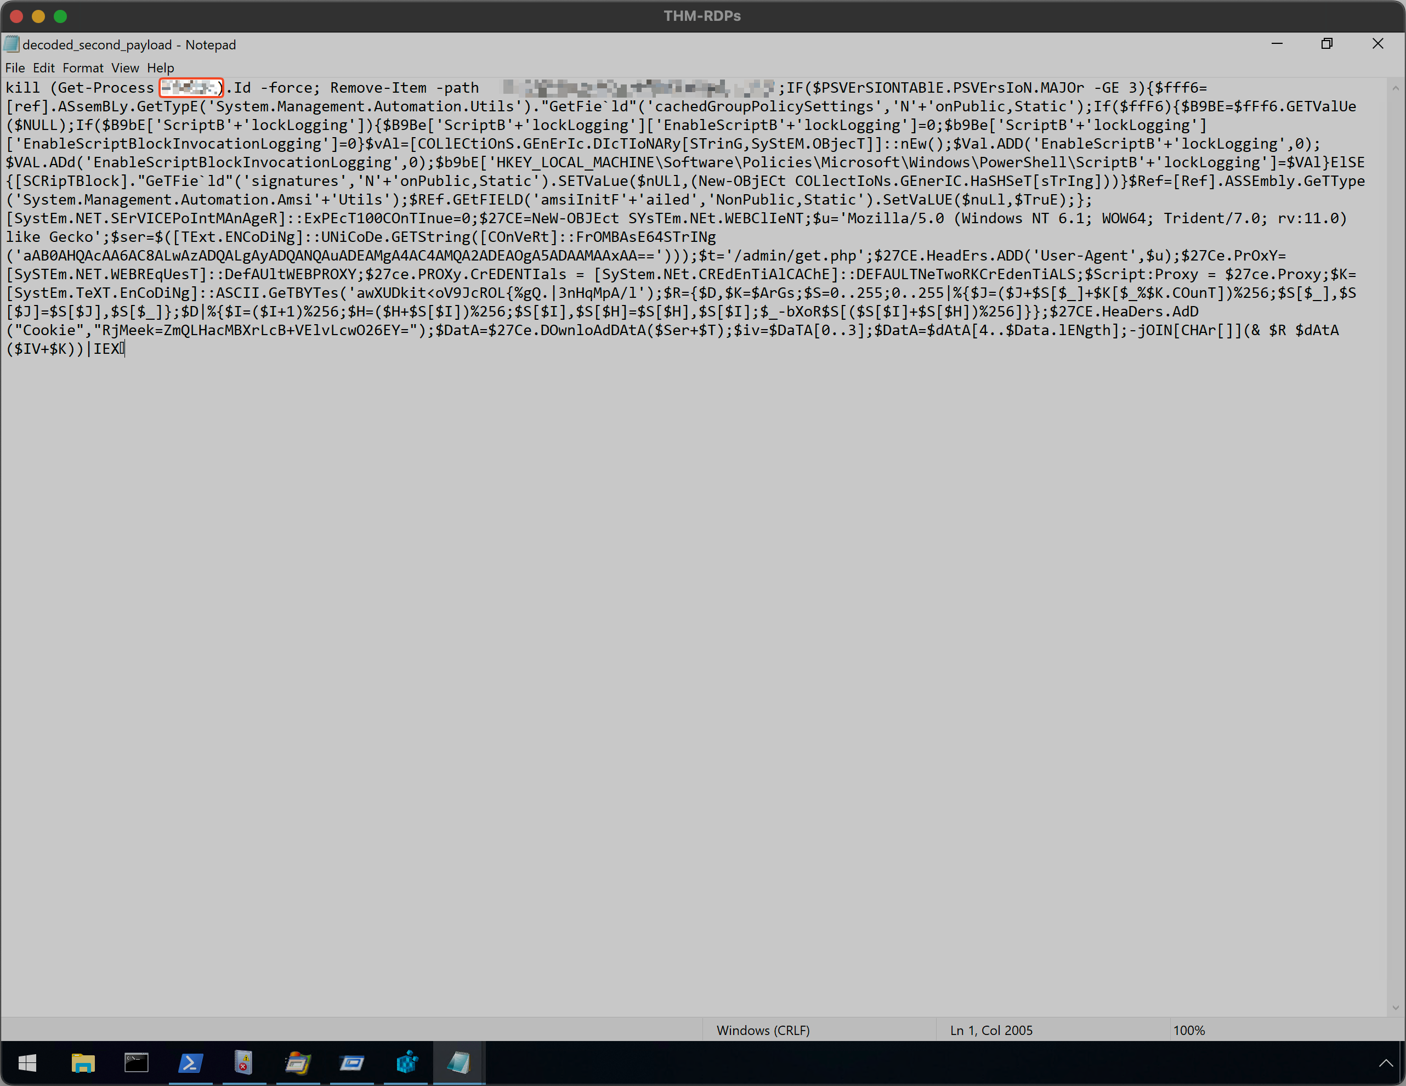The height and width of the screenshot is (1086, 1406).
Task: Click the 'RjMeek=' cookie value text
Action: tap(128, 330)
